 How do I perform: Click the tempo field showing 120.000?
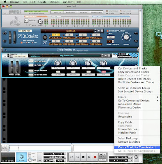coord(49,161)
